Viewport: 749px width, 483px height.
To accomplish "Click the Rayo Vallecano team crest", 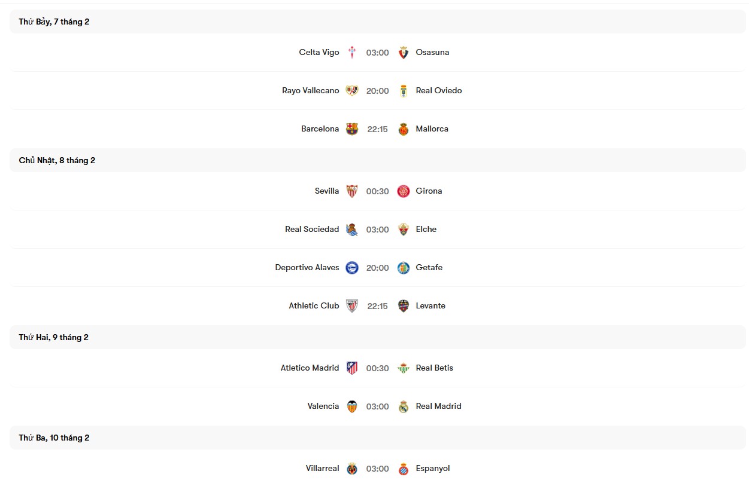I will [x=352, y=90].
